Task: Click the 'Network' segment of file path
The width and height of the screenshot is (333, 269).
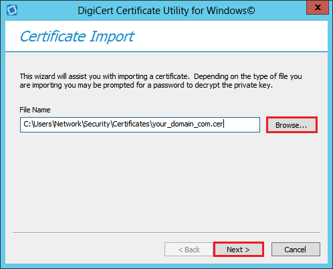Action: [x=68, y=124]
